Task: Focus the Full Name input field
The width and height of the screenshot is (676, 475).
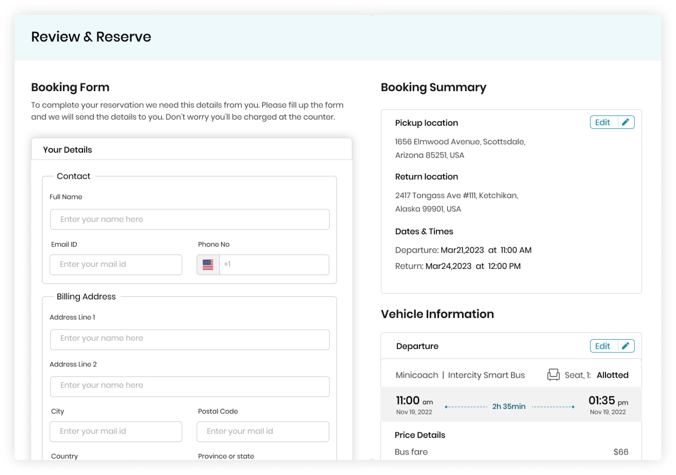Action: click(x=190, y=219)
